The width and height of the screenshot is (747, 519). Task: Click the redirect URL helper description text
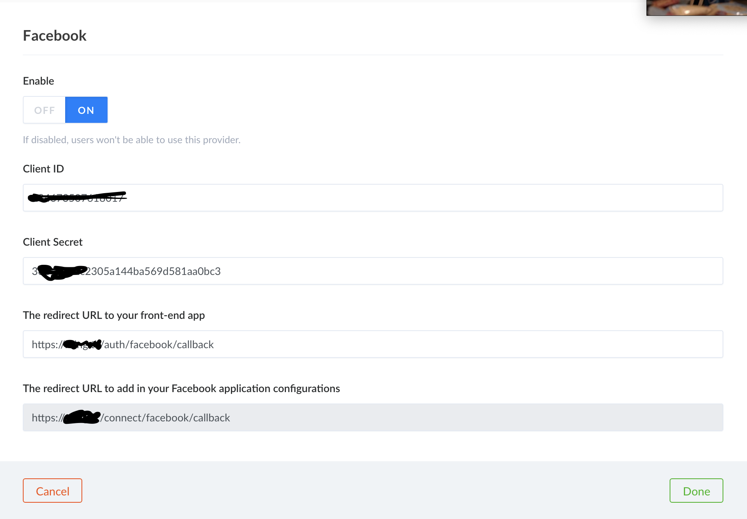point(114,315)
